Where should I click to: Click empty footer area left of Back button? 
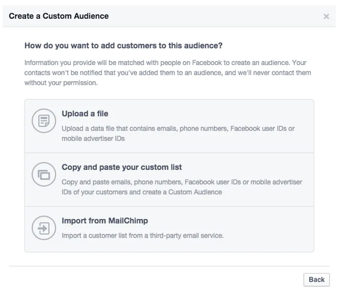point(156,280)
